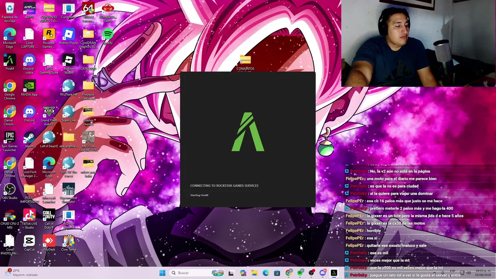Viewport: 496px width, 279px height.
Task: Open the Papelera de reciclaje desktop icon
Action: click(10, 13)
